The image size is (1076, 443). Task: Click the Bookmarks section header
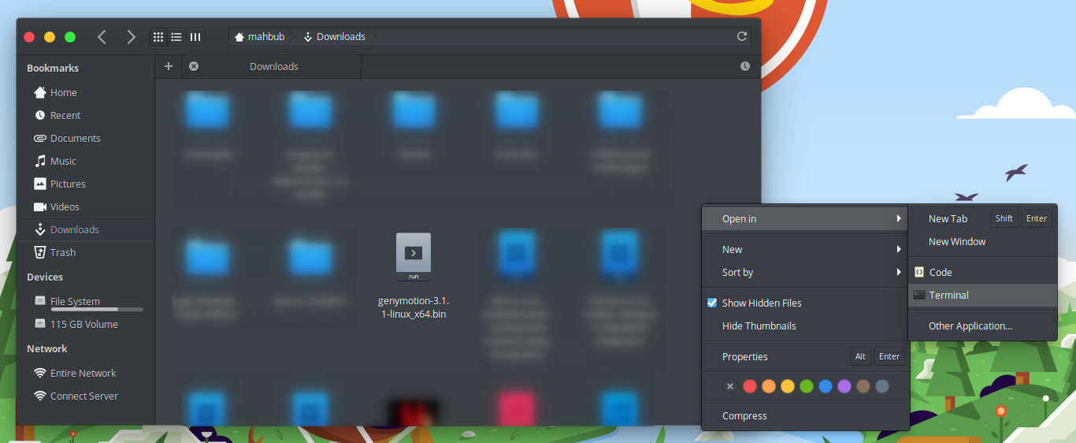coord(53,68)
